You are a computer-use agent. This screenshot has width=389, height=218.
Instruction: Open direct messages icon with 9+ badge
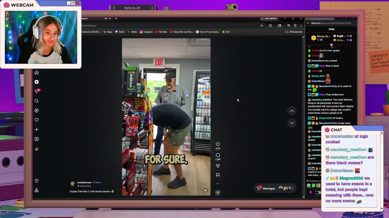pos(36,91)
